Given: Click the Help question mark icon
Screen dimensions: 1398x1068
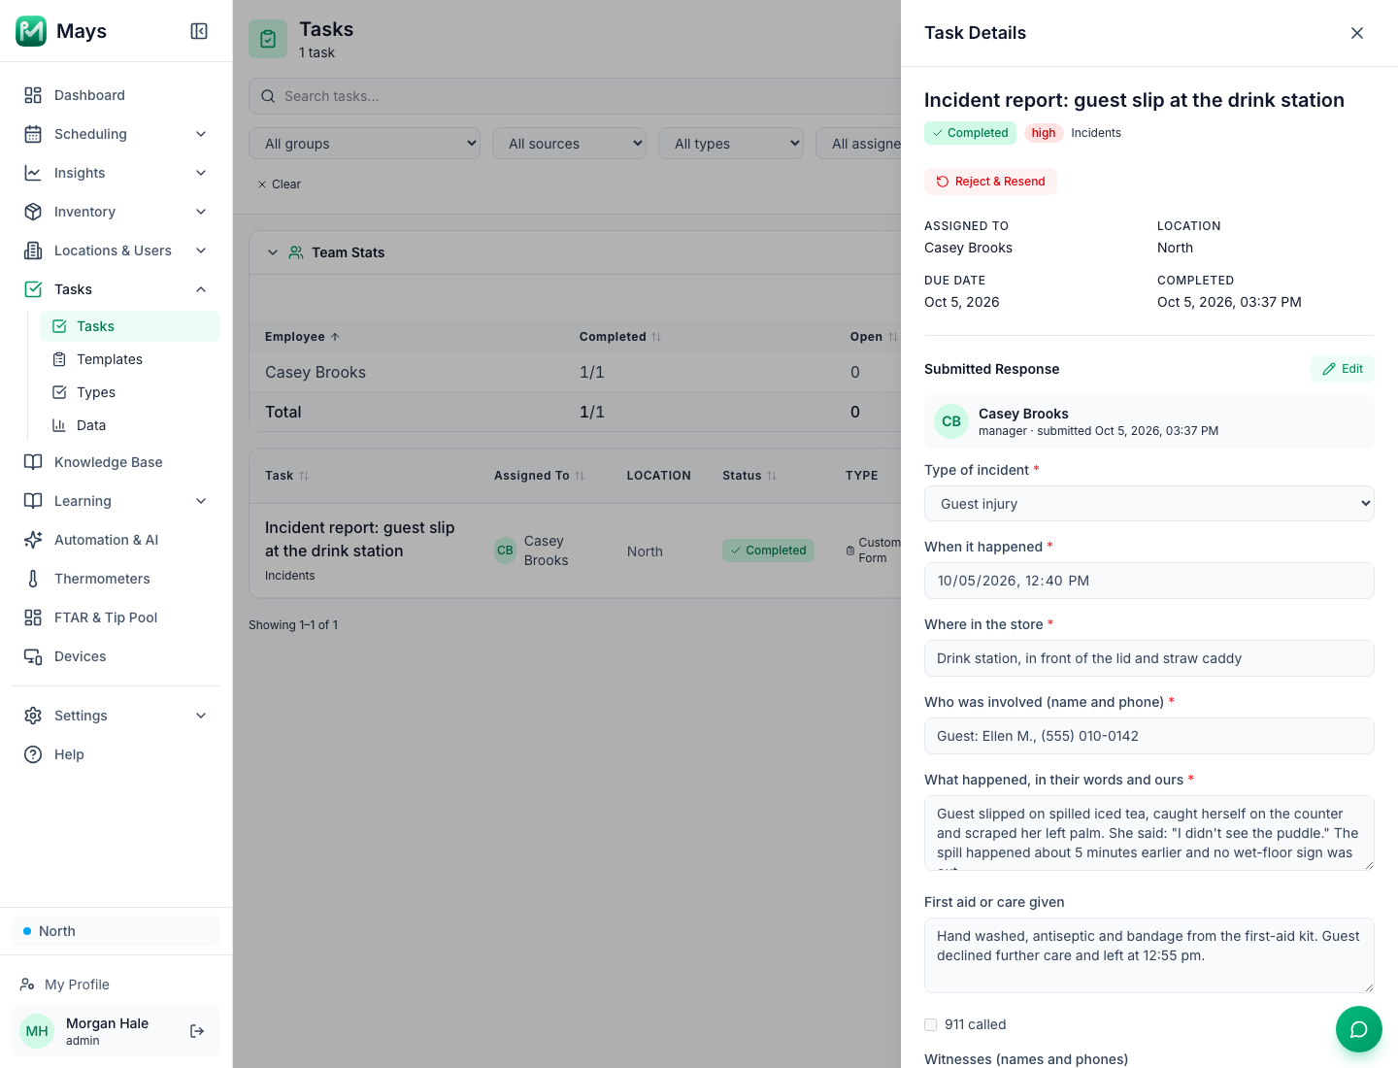Looking at the screenshot, I should [33, 754].
